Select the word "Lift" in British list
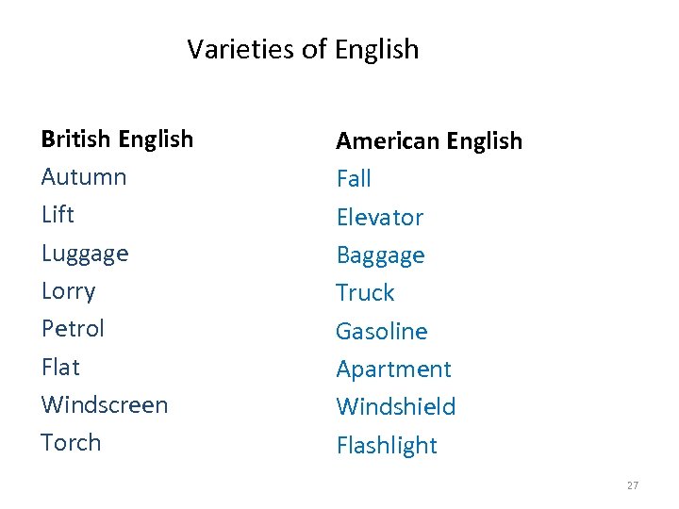Screen dimensions: 679x509 click(x=58, y=215)
